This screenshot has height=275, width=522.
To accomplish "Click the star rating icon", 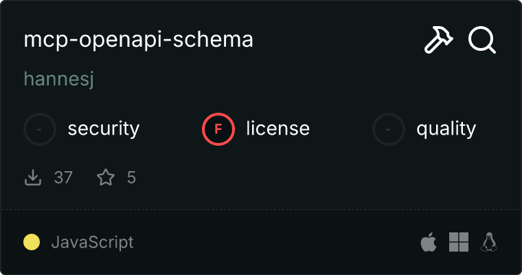I will point(106,178).
